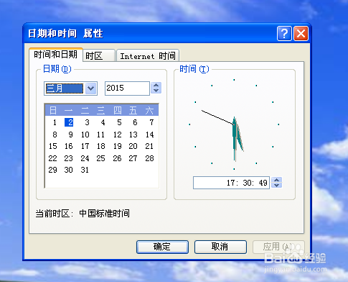Select day 28 in the calendar
This screenshot has height=282, width=348.
(x=149, y=158)
